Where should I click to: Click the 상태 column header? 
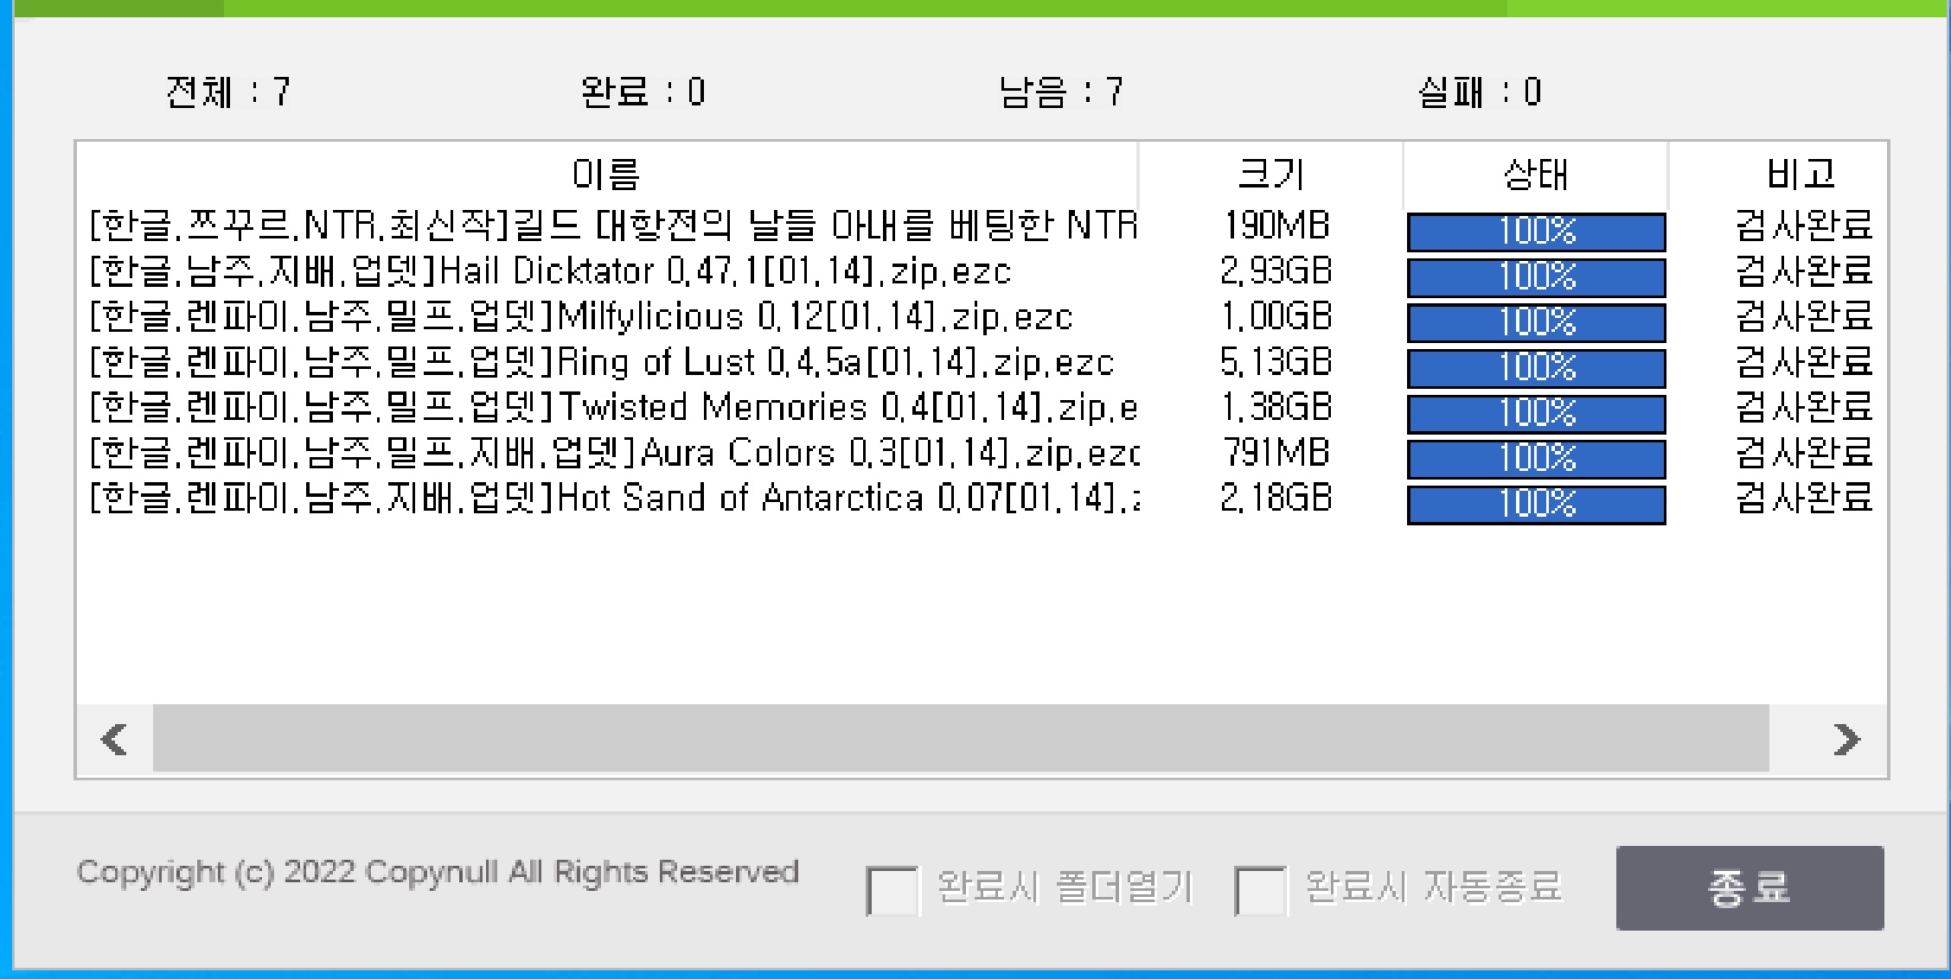1535,175
